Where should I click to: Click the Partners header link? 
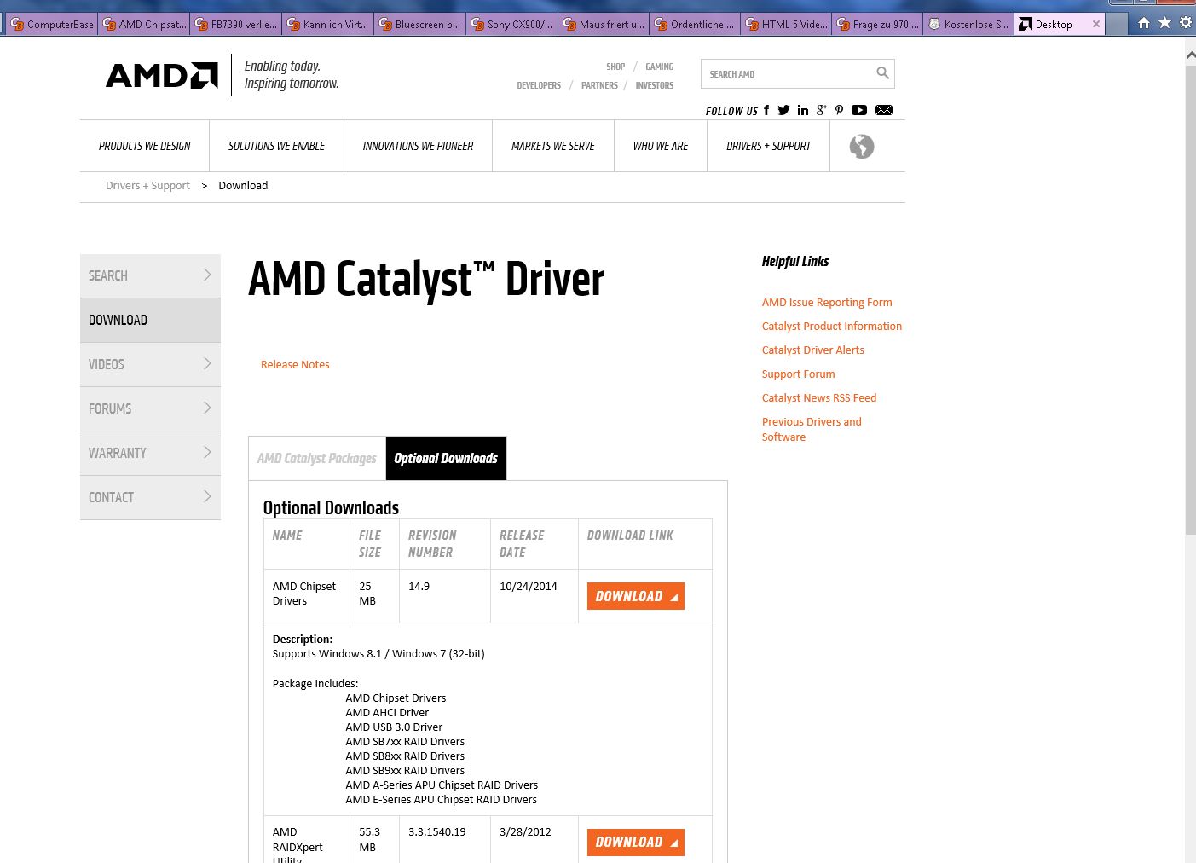click(599, 85)
